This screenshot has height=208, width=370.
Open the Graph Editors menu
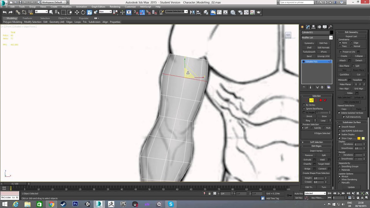(98, 7)
